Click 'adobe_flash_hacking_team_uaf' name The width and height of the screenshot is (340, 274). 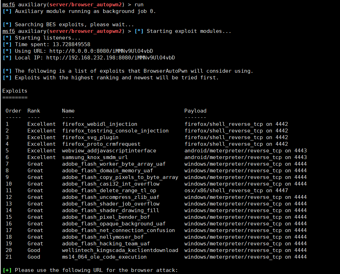(106, 244)
